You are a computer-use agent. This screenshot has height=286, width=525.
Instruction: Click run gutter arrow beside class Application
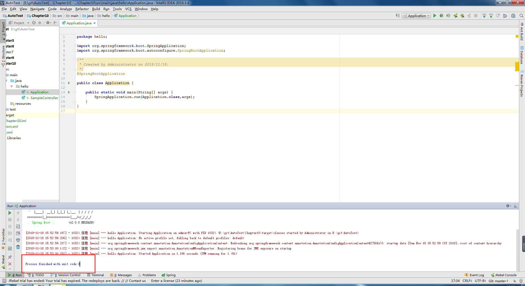69,83
